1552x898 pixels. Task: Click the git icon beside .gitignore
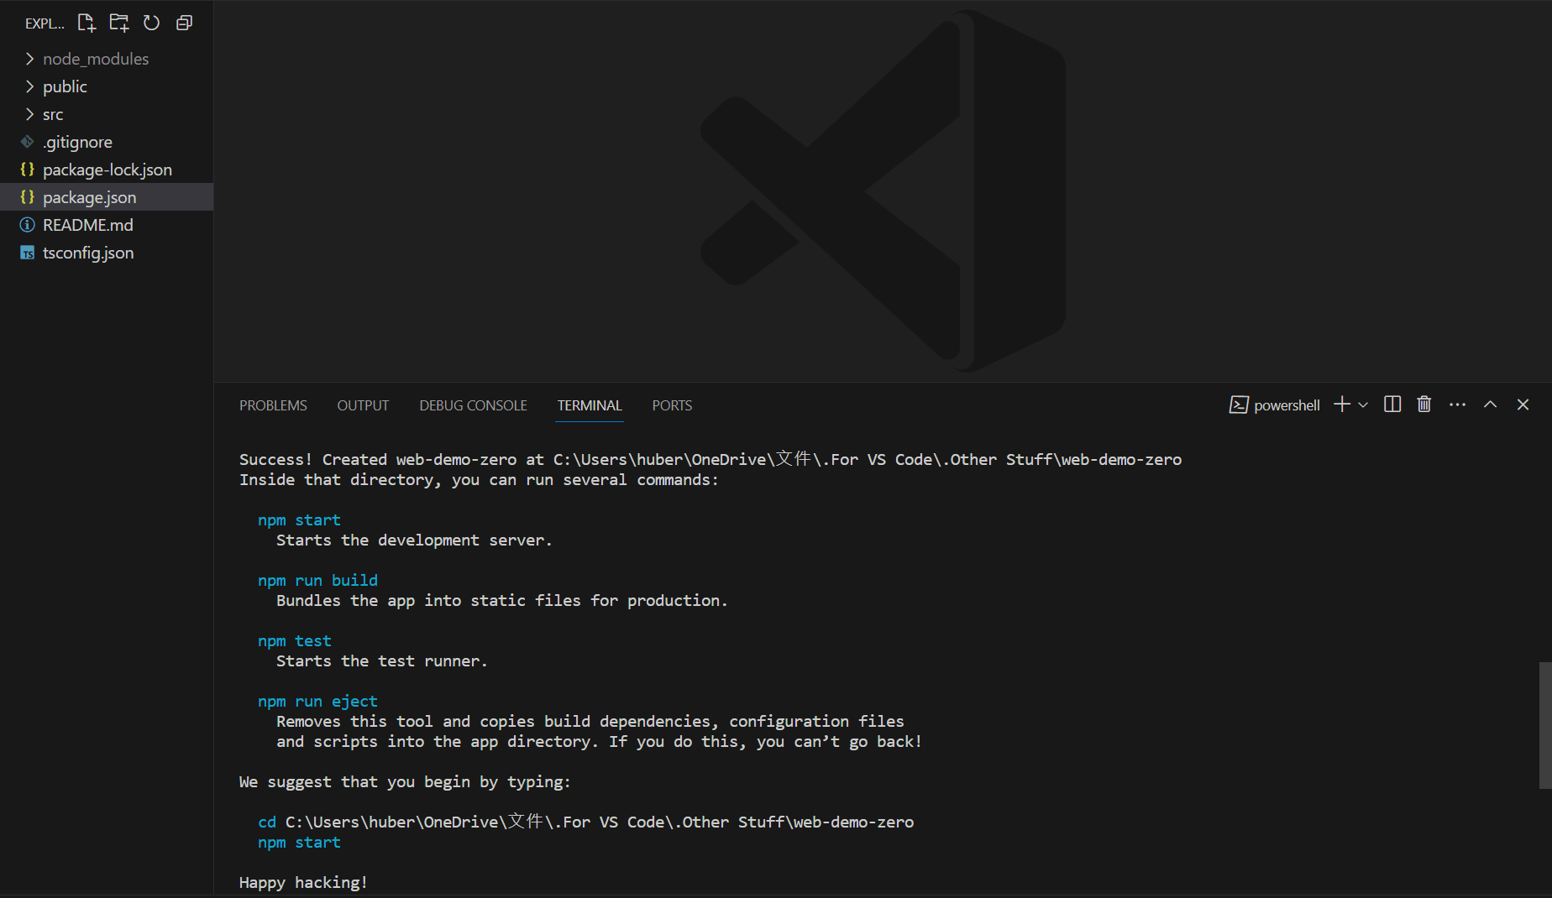27,142
